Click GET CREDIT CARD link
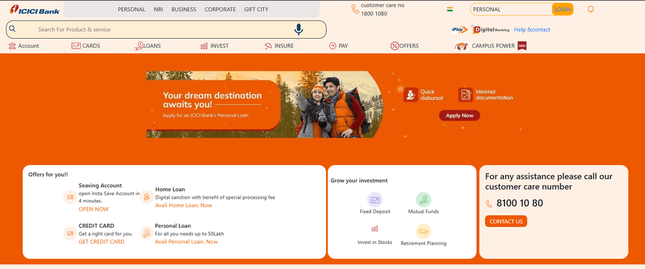645x269 pixels. [101, 242]
